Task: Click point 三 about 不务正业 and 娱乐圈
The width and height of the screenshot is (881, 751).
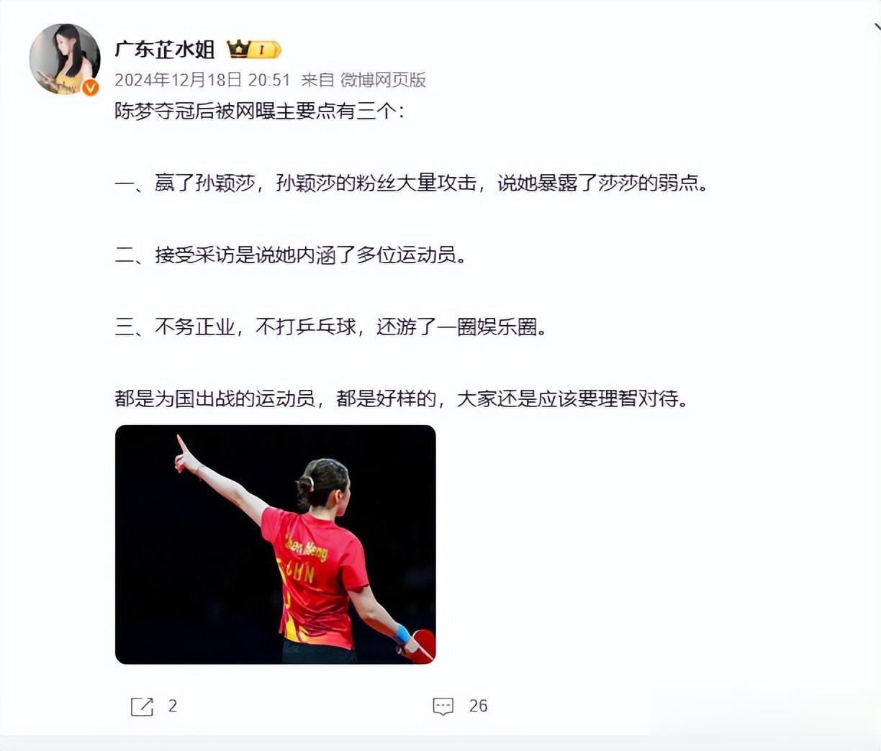Action: 330,327
